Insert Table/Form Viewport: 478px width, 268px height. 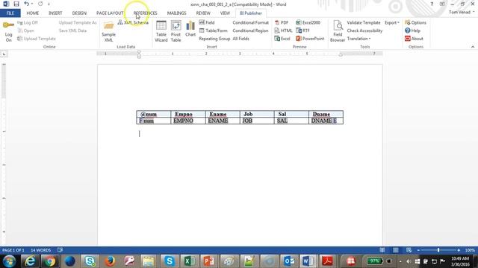pyautogui.click(x=213, y=31)
